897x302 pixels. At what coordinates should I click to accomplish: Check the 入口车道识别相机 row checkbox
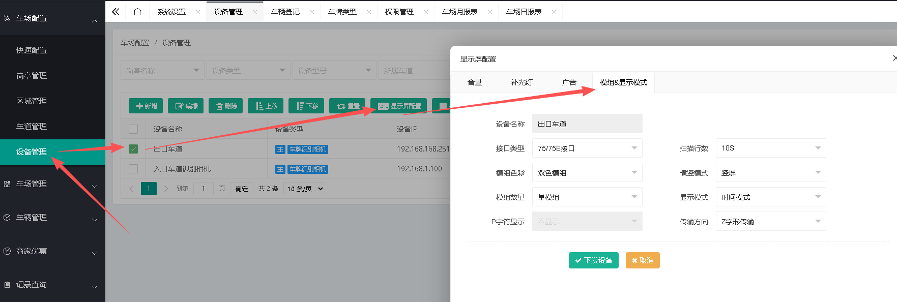point(133,168)
